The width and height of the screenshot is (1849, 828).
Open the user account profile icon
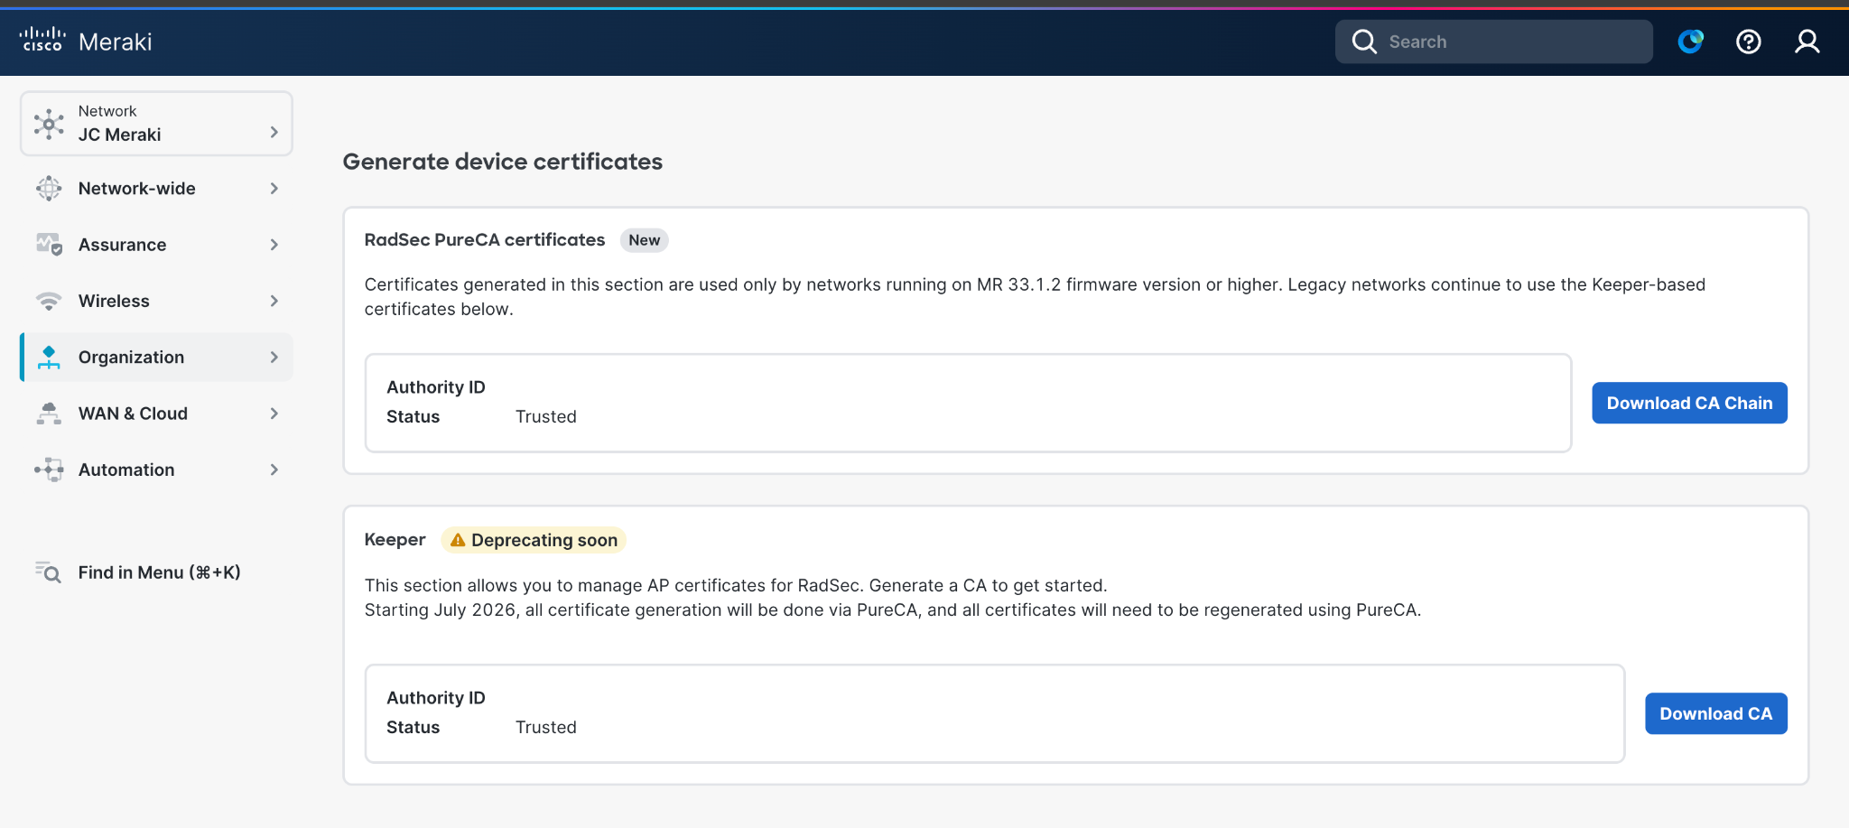point(1807,42)
